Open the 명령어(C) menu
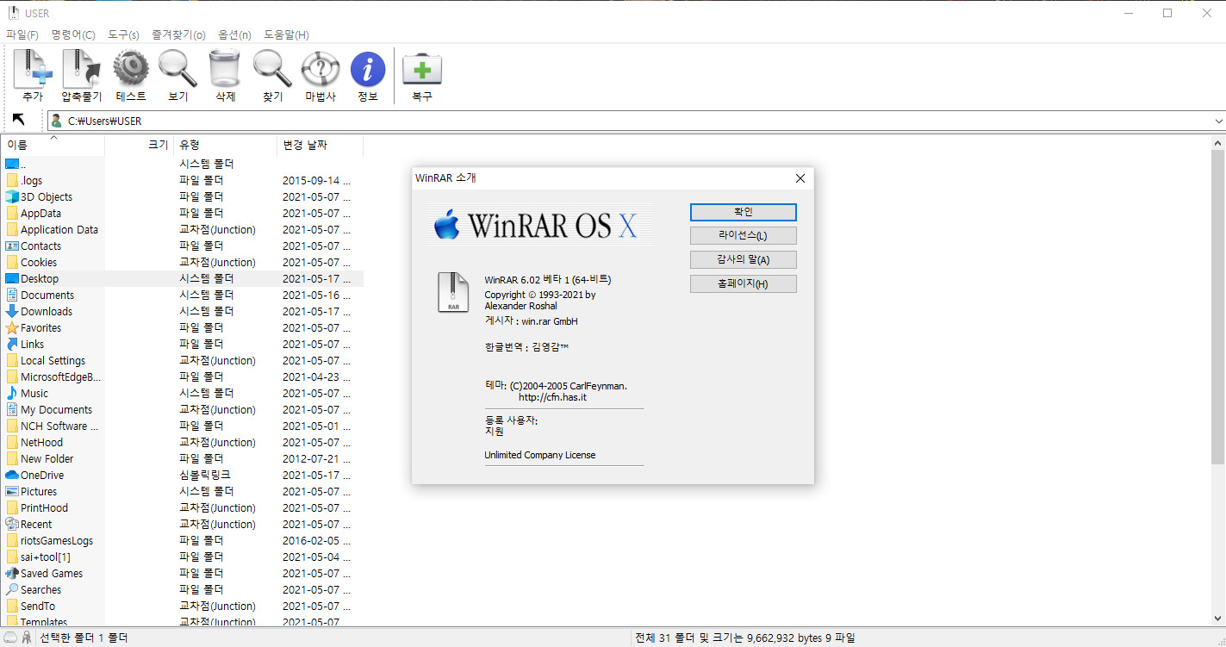Viewport: 1226px width, 647px height. coord(73,34)
